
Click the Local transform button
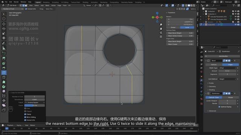click(187, 27)
